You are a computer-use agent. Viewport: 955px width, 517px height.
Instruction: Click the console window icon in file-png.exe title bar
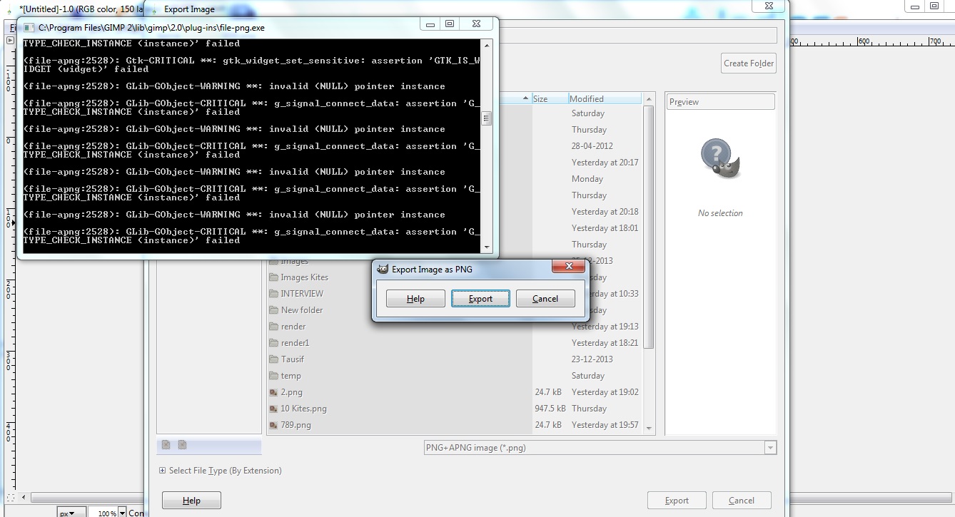[x=29, y=27]
